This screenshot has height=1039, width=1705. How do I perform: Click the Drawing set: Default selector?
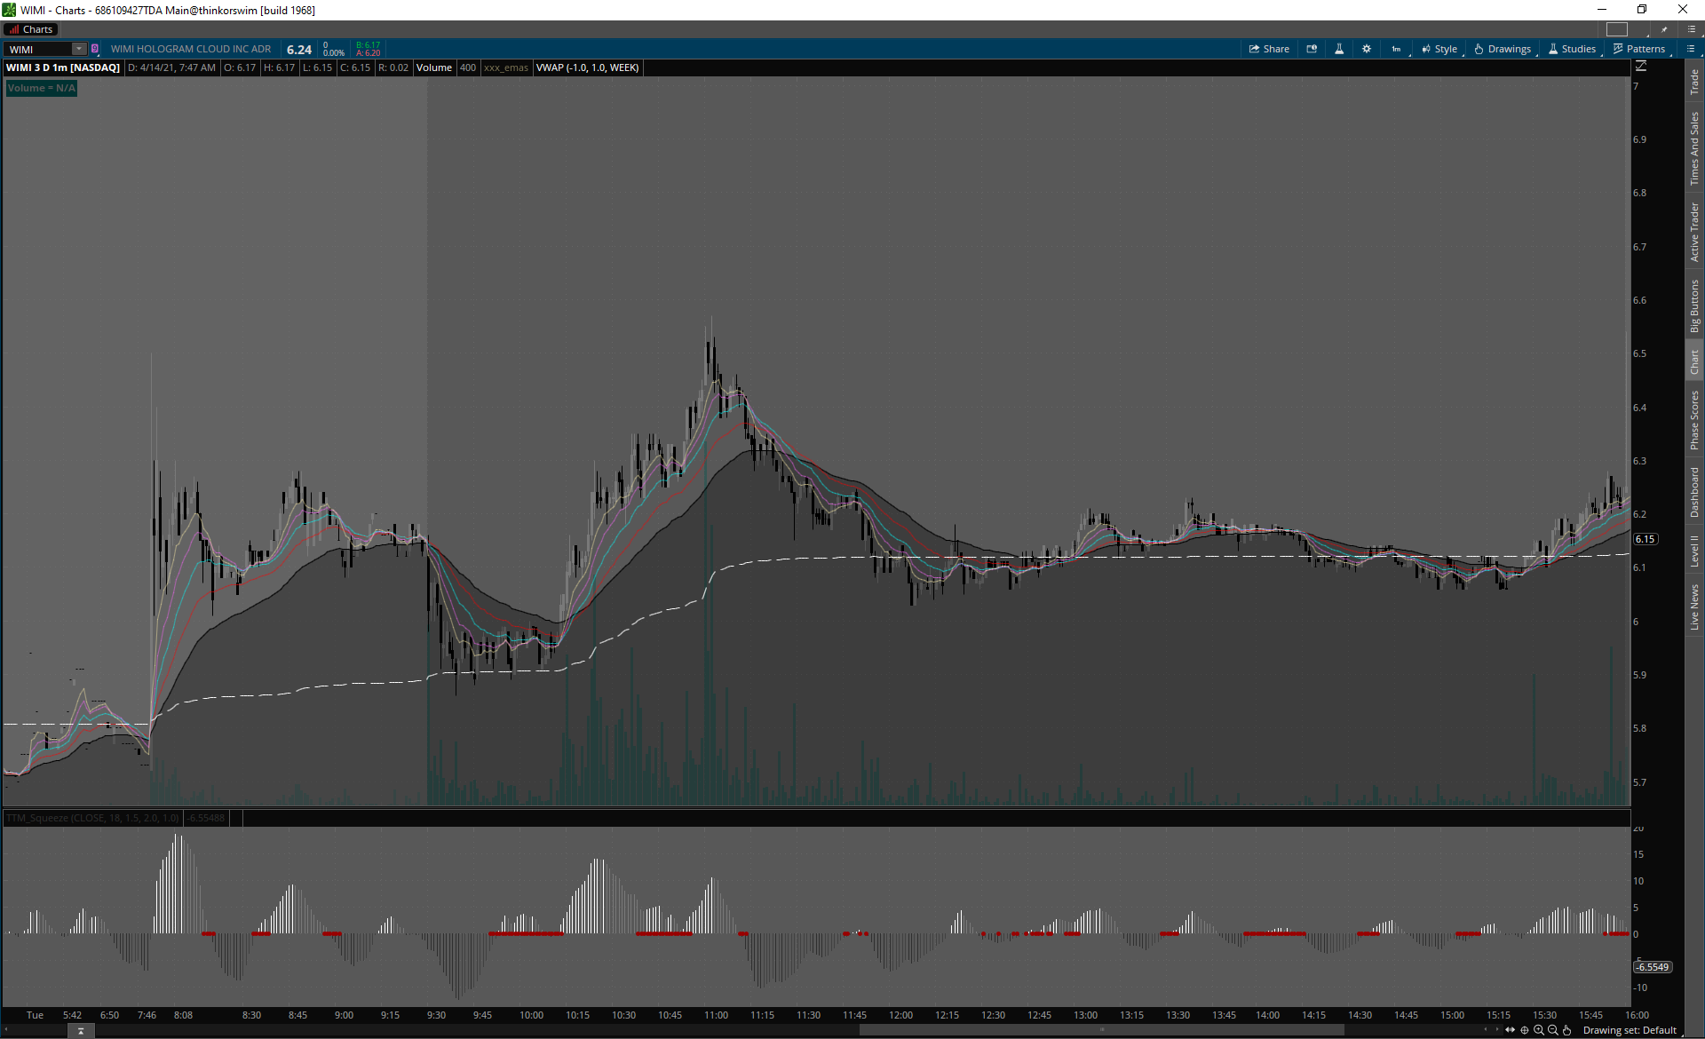(1629, 1030)
